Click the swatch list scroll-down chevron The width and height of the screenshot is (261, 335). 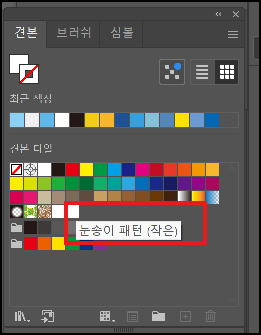(x=232, y=299)
